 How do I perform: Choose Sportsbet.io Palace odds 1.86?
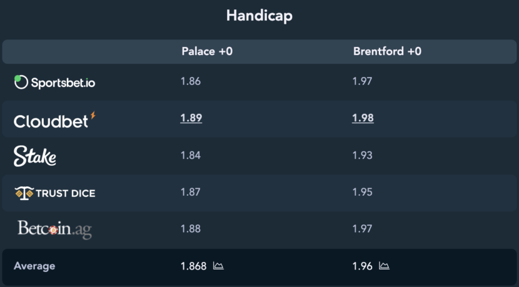(x=191, y=81)
